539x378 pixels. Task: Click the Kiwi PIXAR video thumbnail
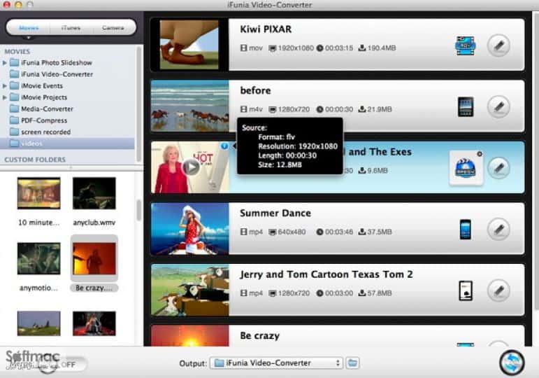[189, 45]
